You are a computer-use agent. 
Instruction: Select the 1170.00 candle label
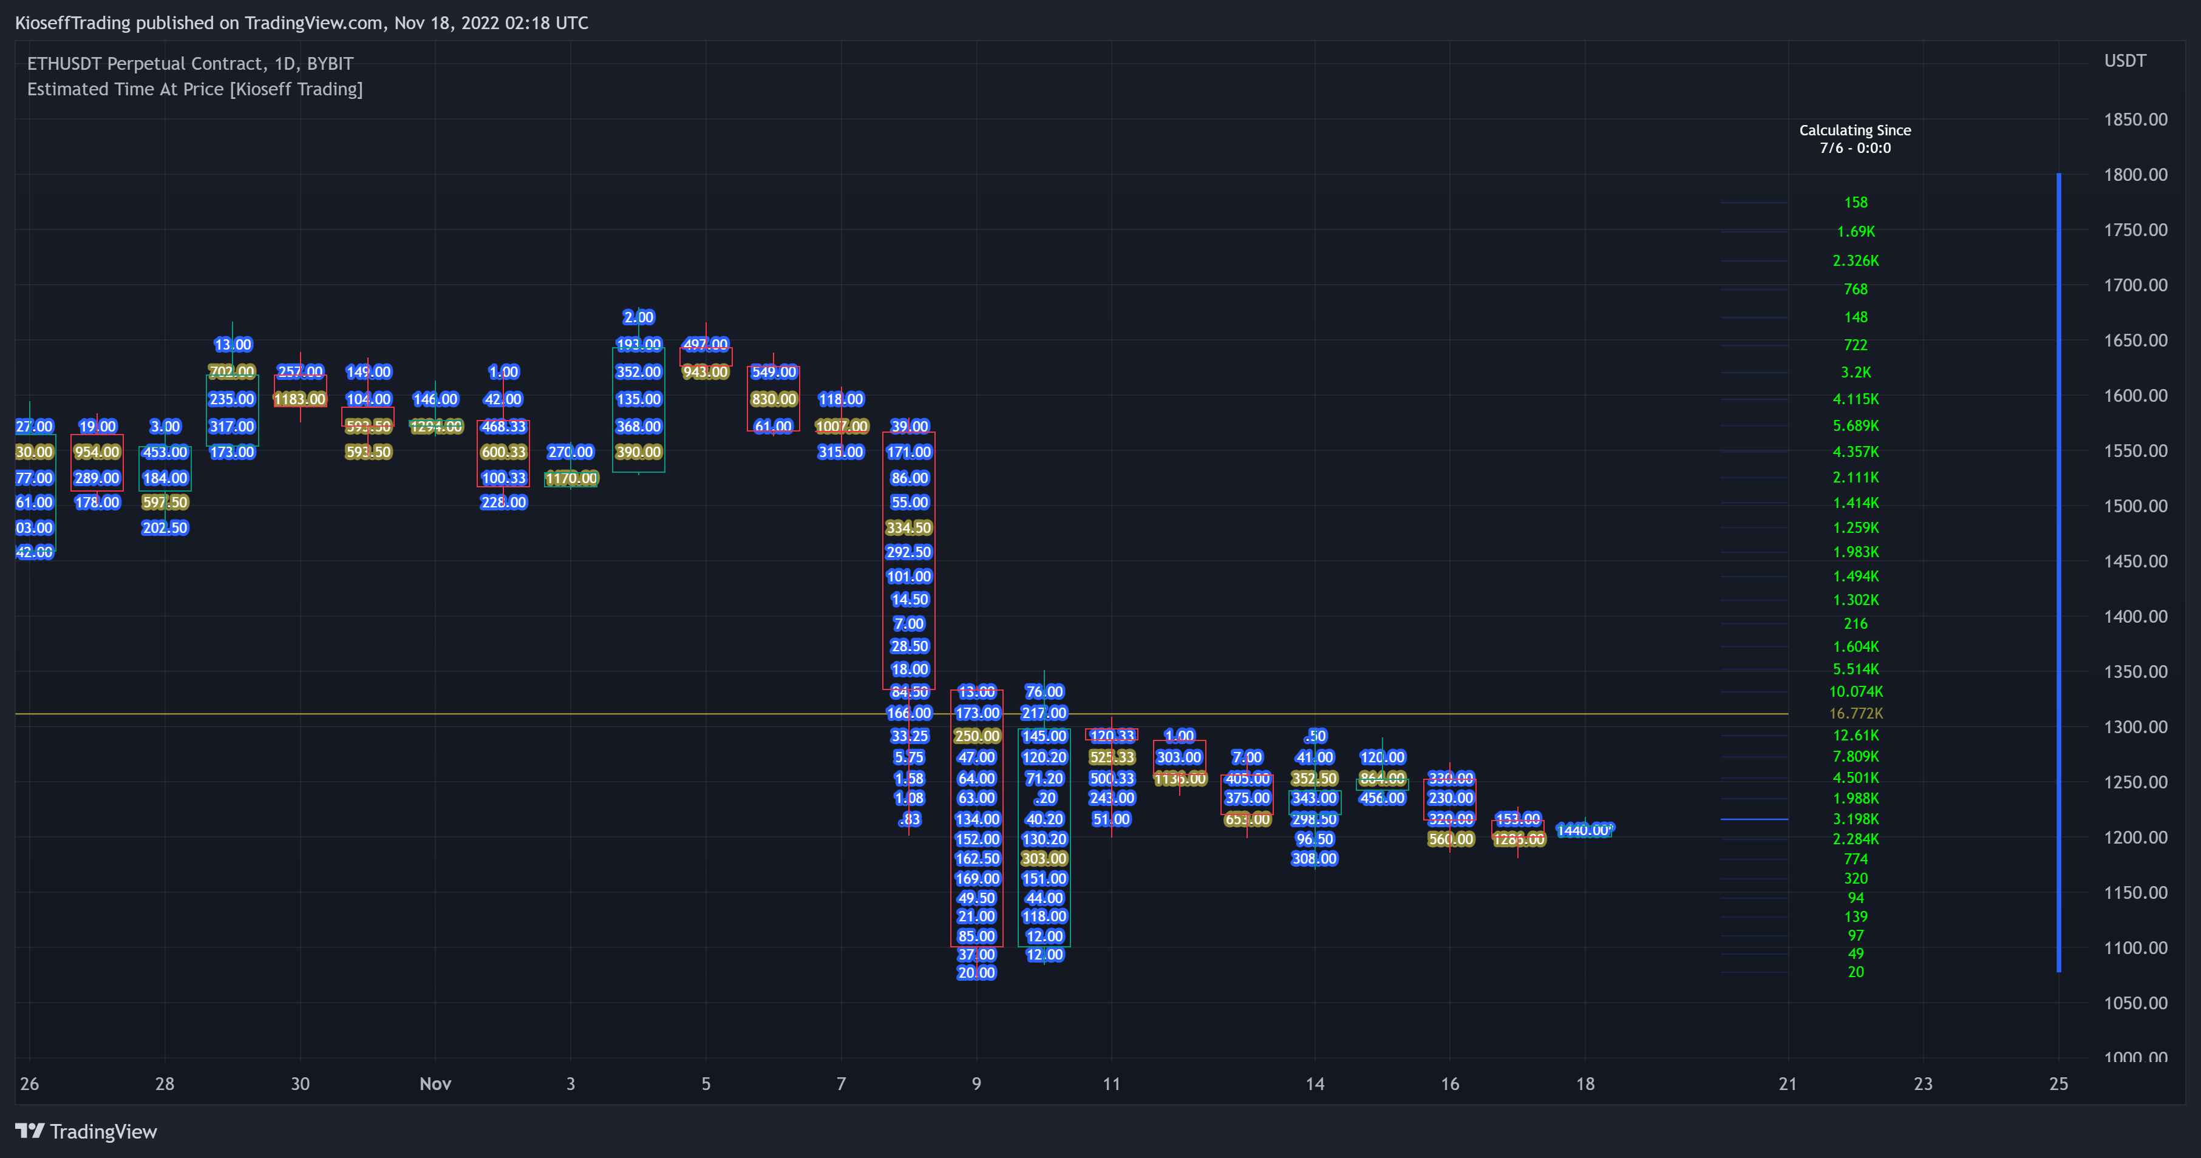tap(571, 478)
